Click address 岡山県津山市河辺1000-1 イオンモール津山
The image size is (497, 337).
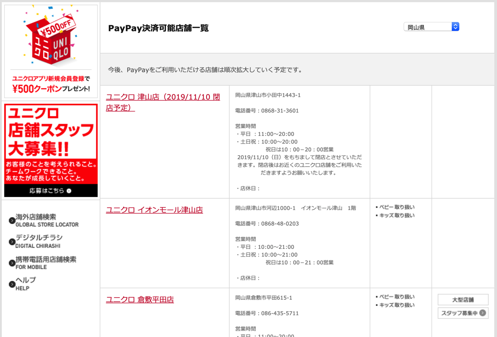(296, 208)
